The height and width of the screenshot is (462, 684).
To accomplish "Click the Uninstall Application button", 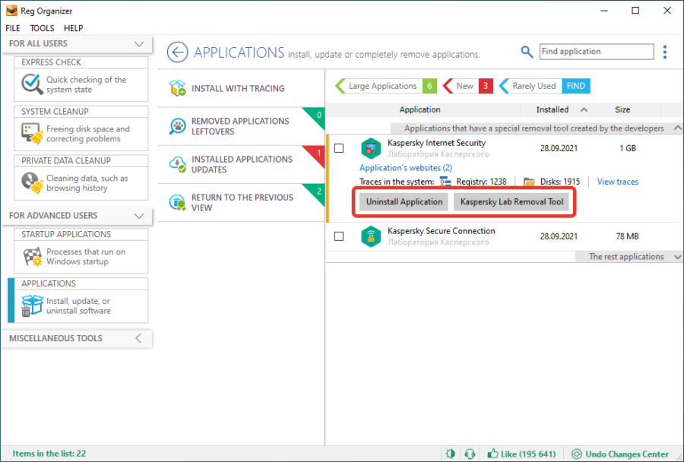I will (x=404, y=201).
